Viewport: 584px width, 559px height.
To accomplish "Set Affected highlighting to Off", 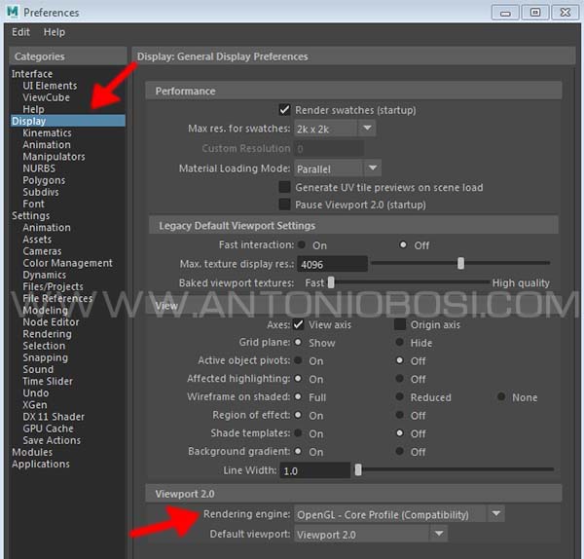I will point(400,379).
